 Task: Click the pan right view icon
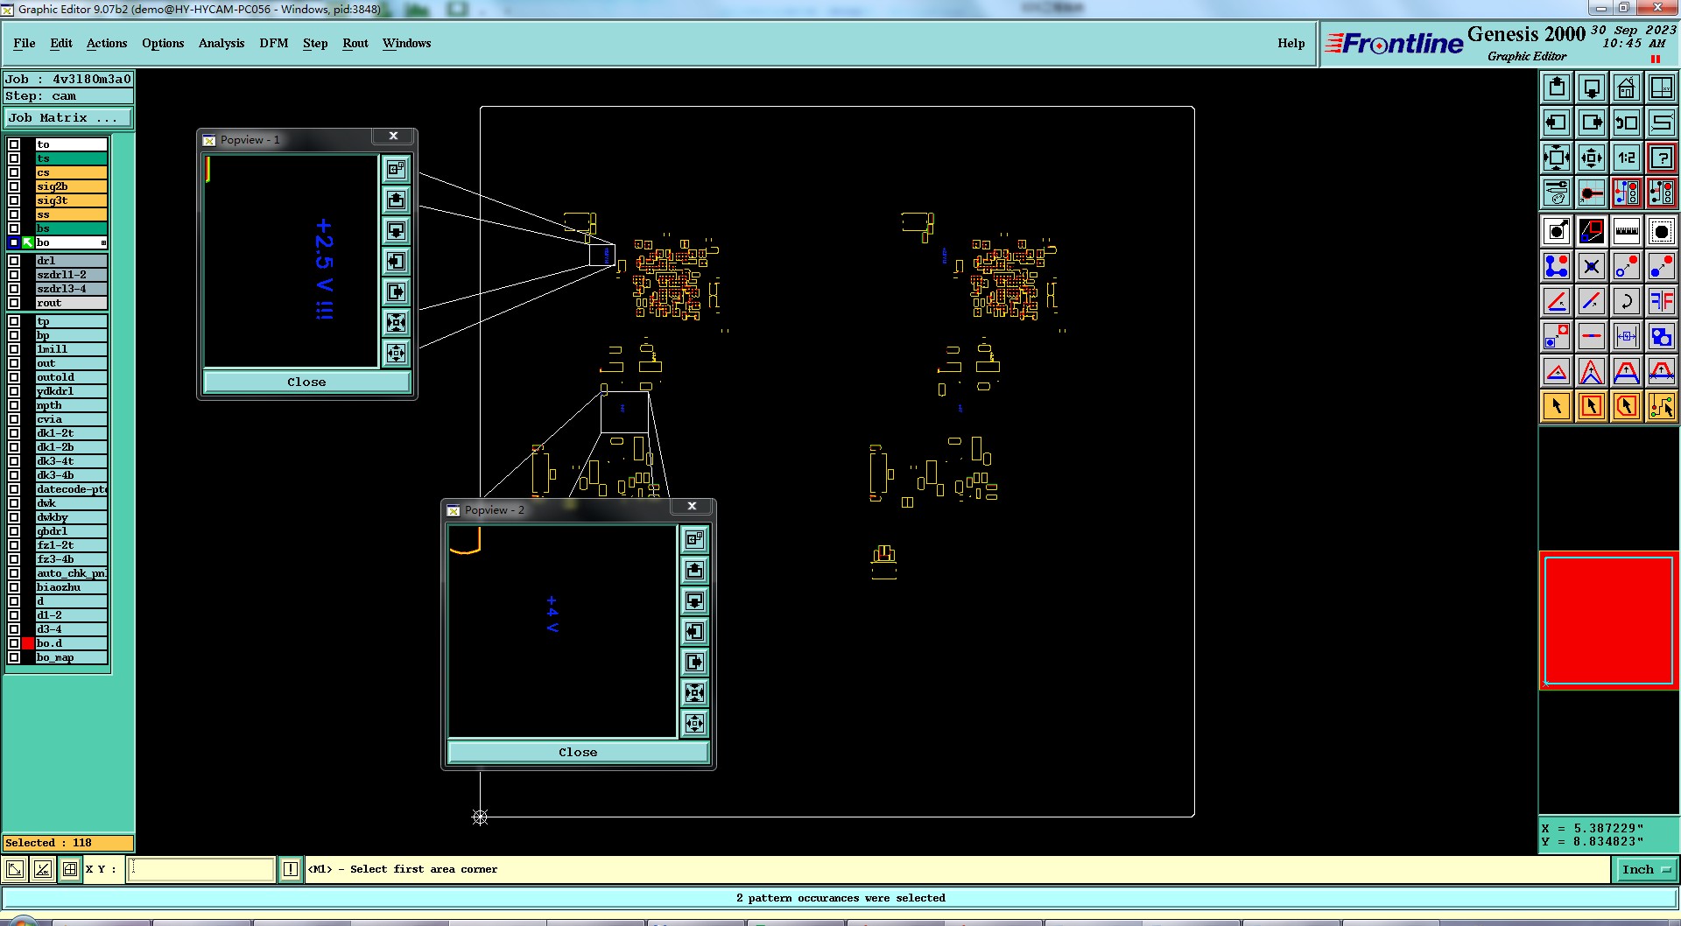click(x=1592, y=123)
